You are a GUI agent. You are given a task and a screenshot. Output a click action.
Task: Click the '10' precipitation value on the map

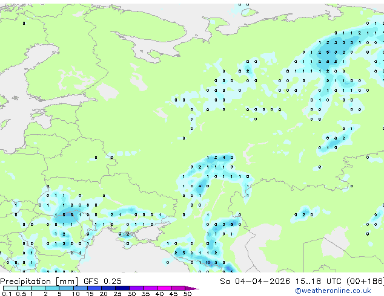(208, 263)
